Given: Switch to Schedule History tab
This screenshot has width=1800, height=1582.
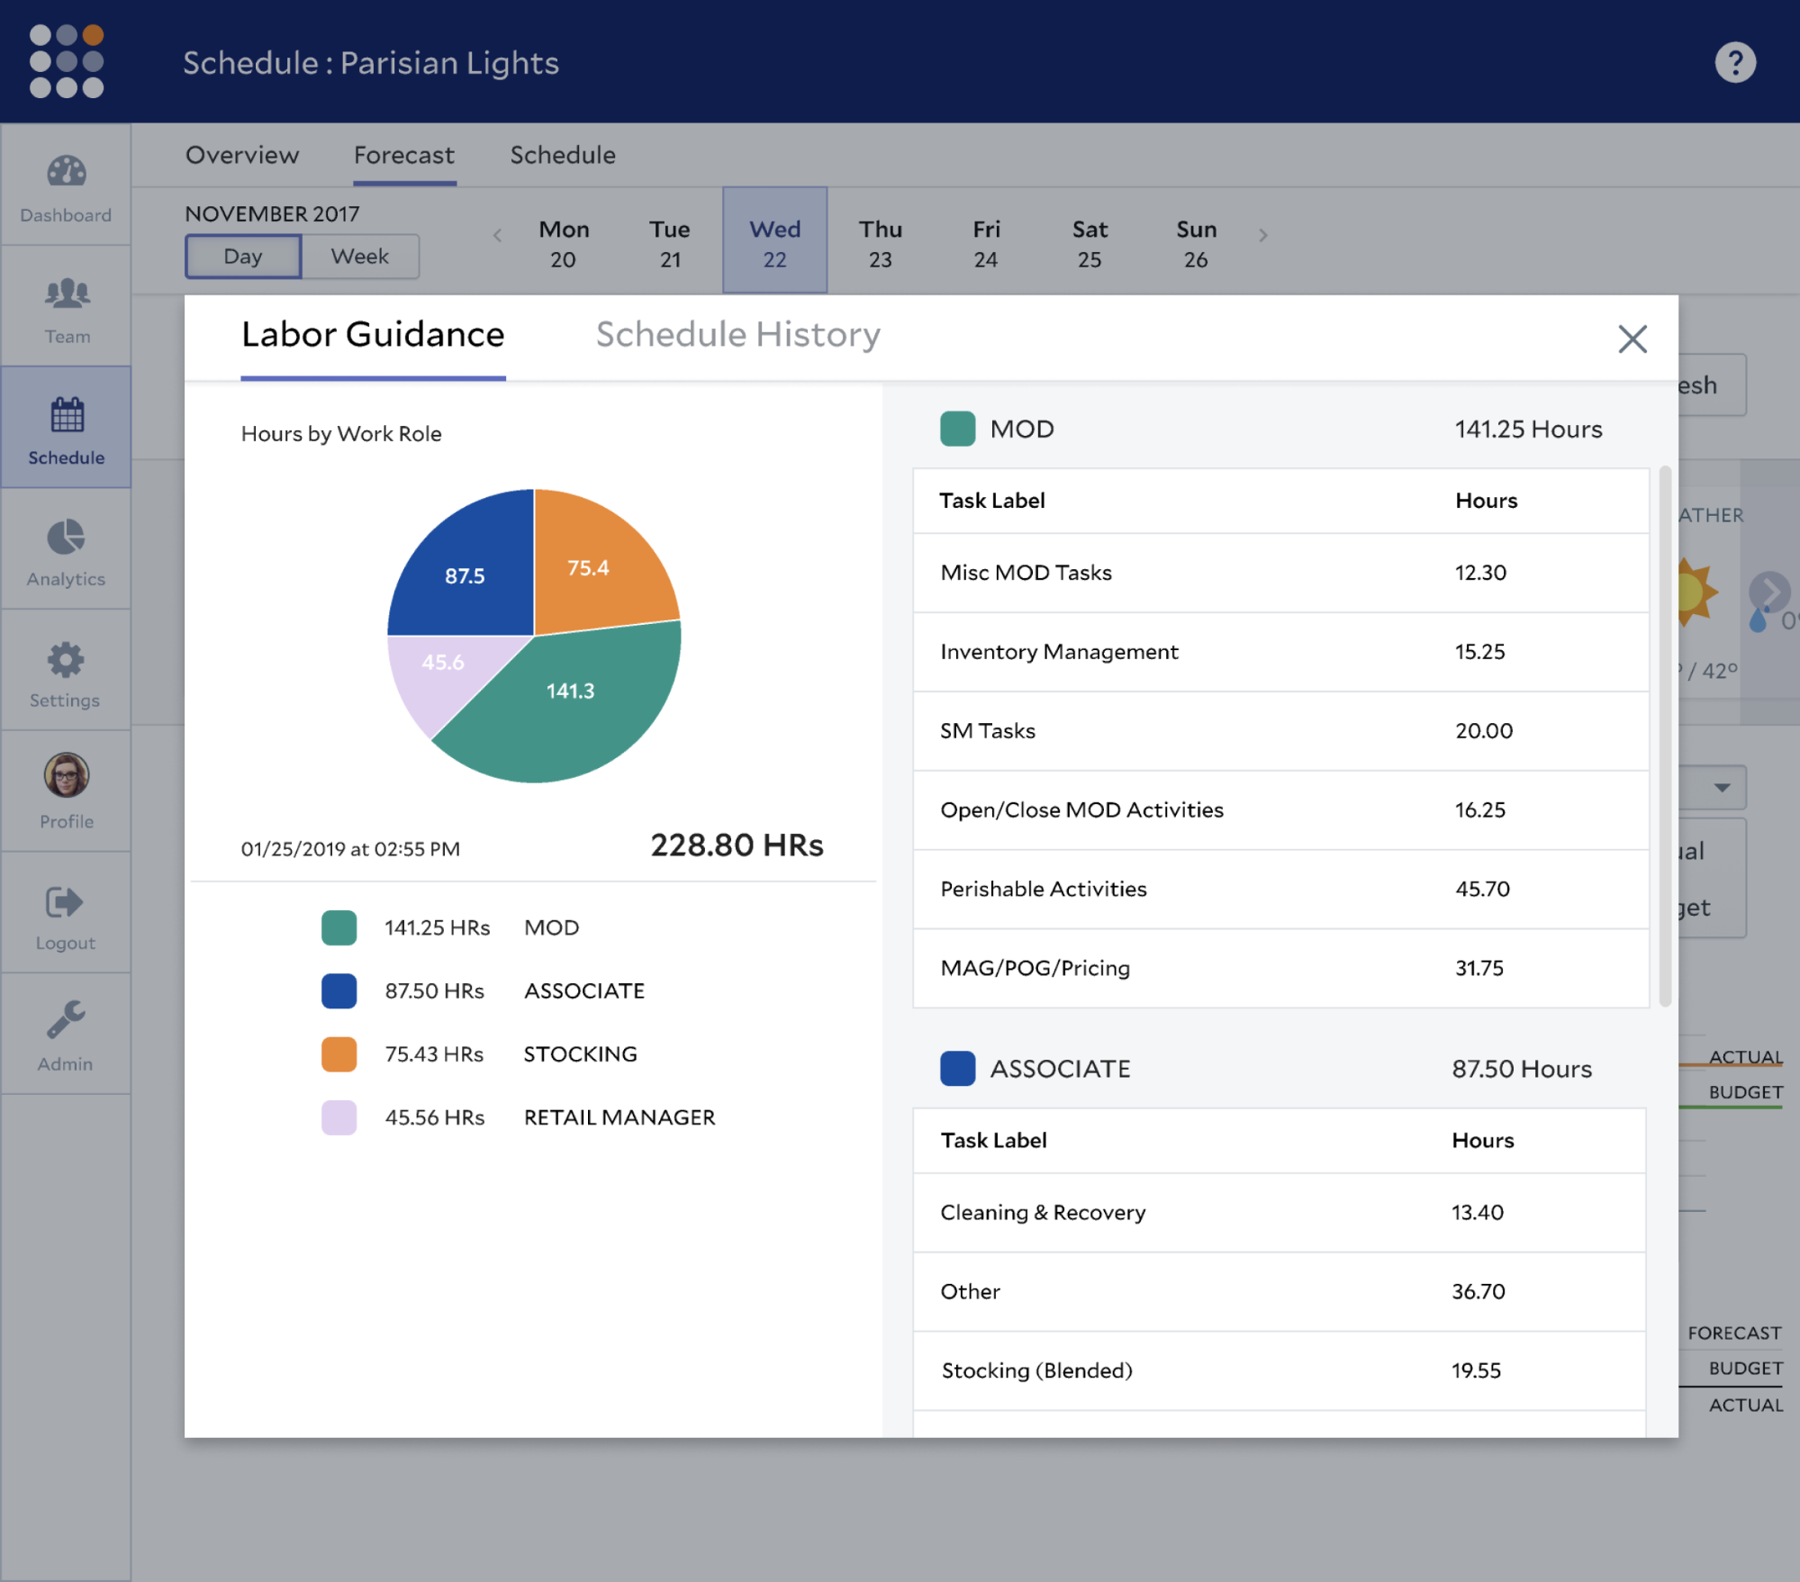Looking at the screenshot, I should (737, 335).
